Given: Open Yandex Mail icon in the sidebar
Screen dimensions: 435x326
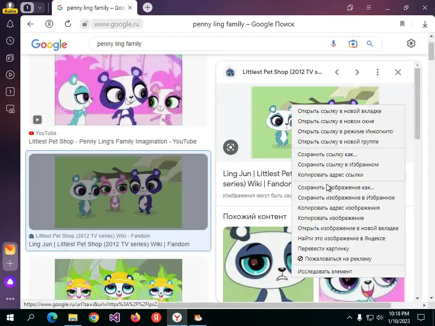Looking at the screenshot, I should click(10, 250).
